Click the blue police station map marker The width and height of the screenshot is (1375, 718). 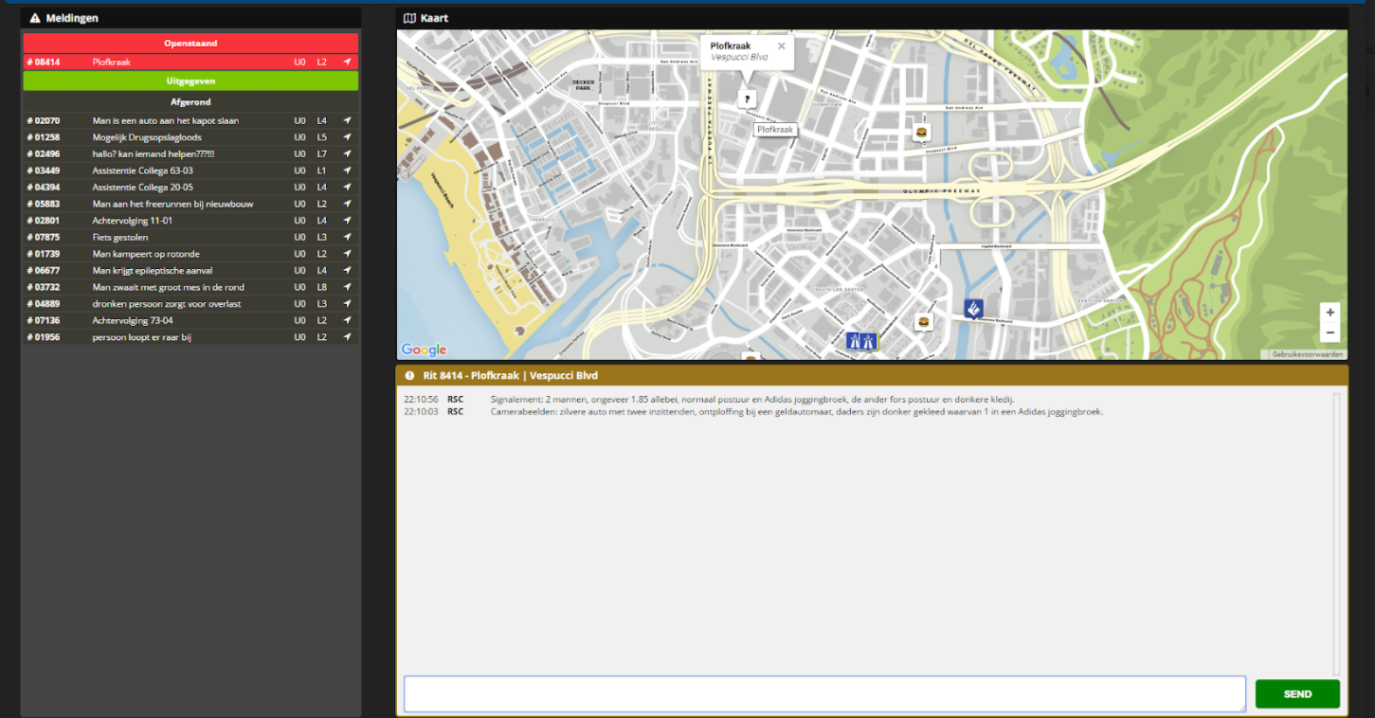(x=973, y=308)
